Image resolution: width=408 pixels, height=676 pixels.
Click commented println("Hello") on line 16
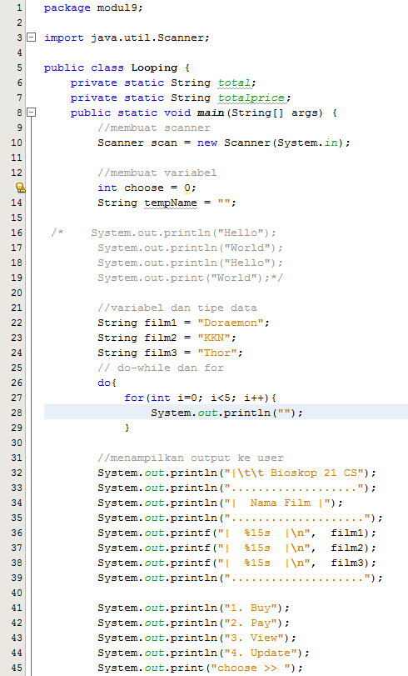[183, 233]
